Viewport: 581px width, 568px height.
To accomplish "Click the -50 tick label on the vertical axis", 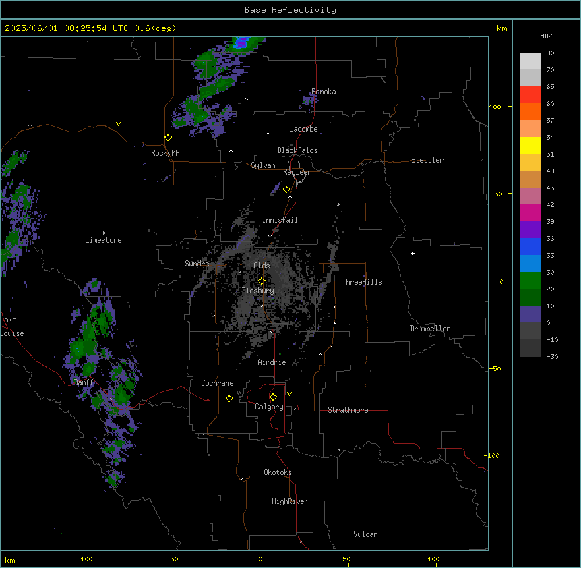I will coord(495,368).
